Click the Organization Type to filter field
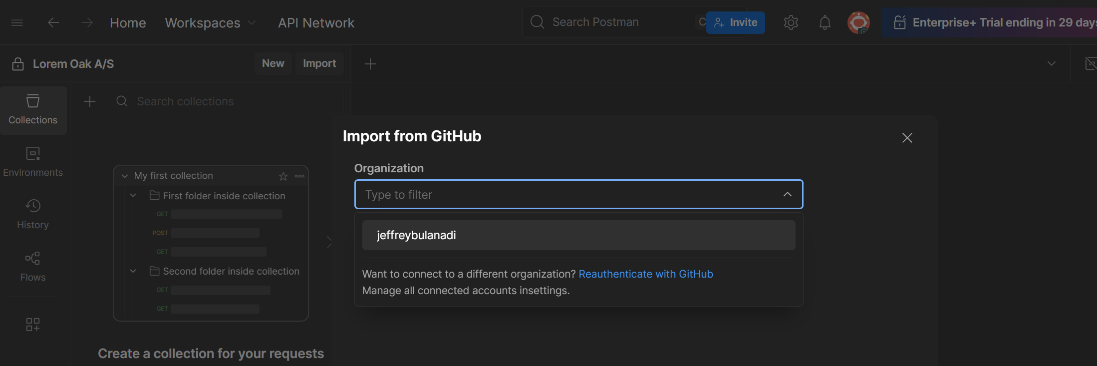This screenshot has height=366, width=1097. (x=578, y=194)
